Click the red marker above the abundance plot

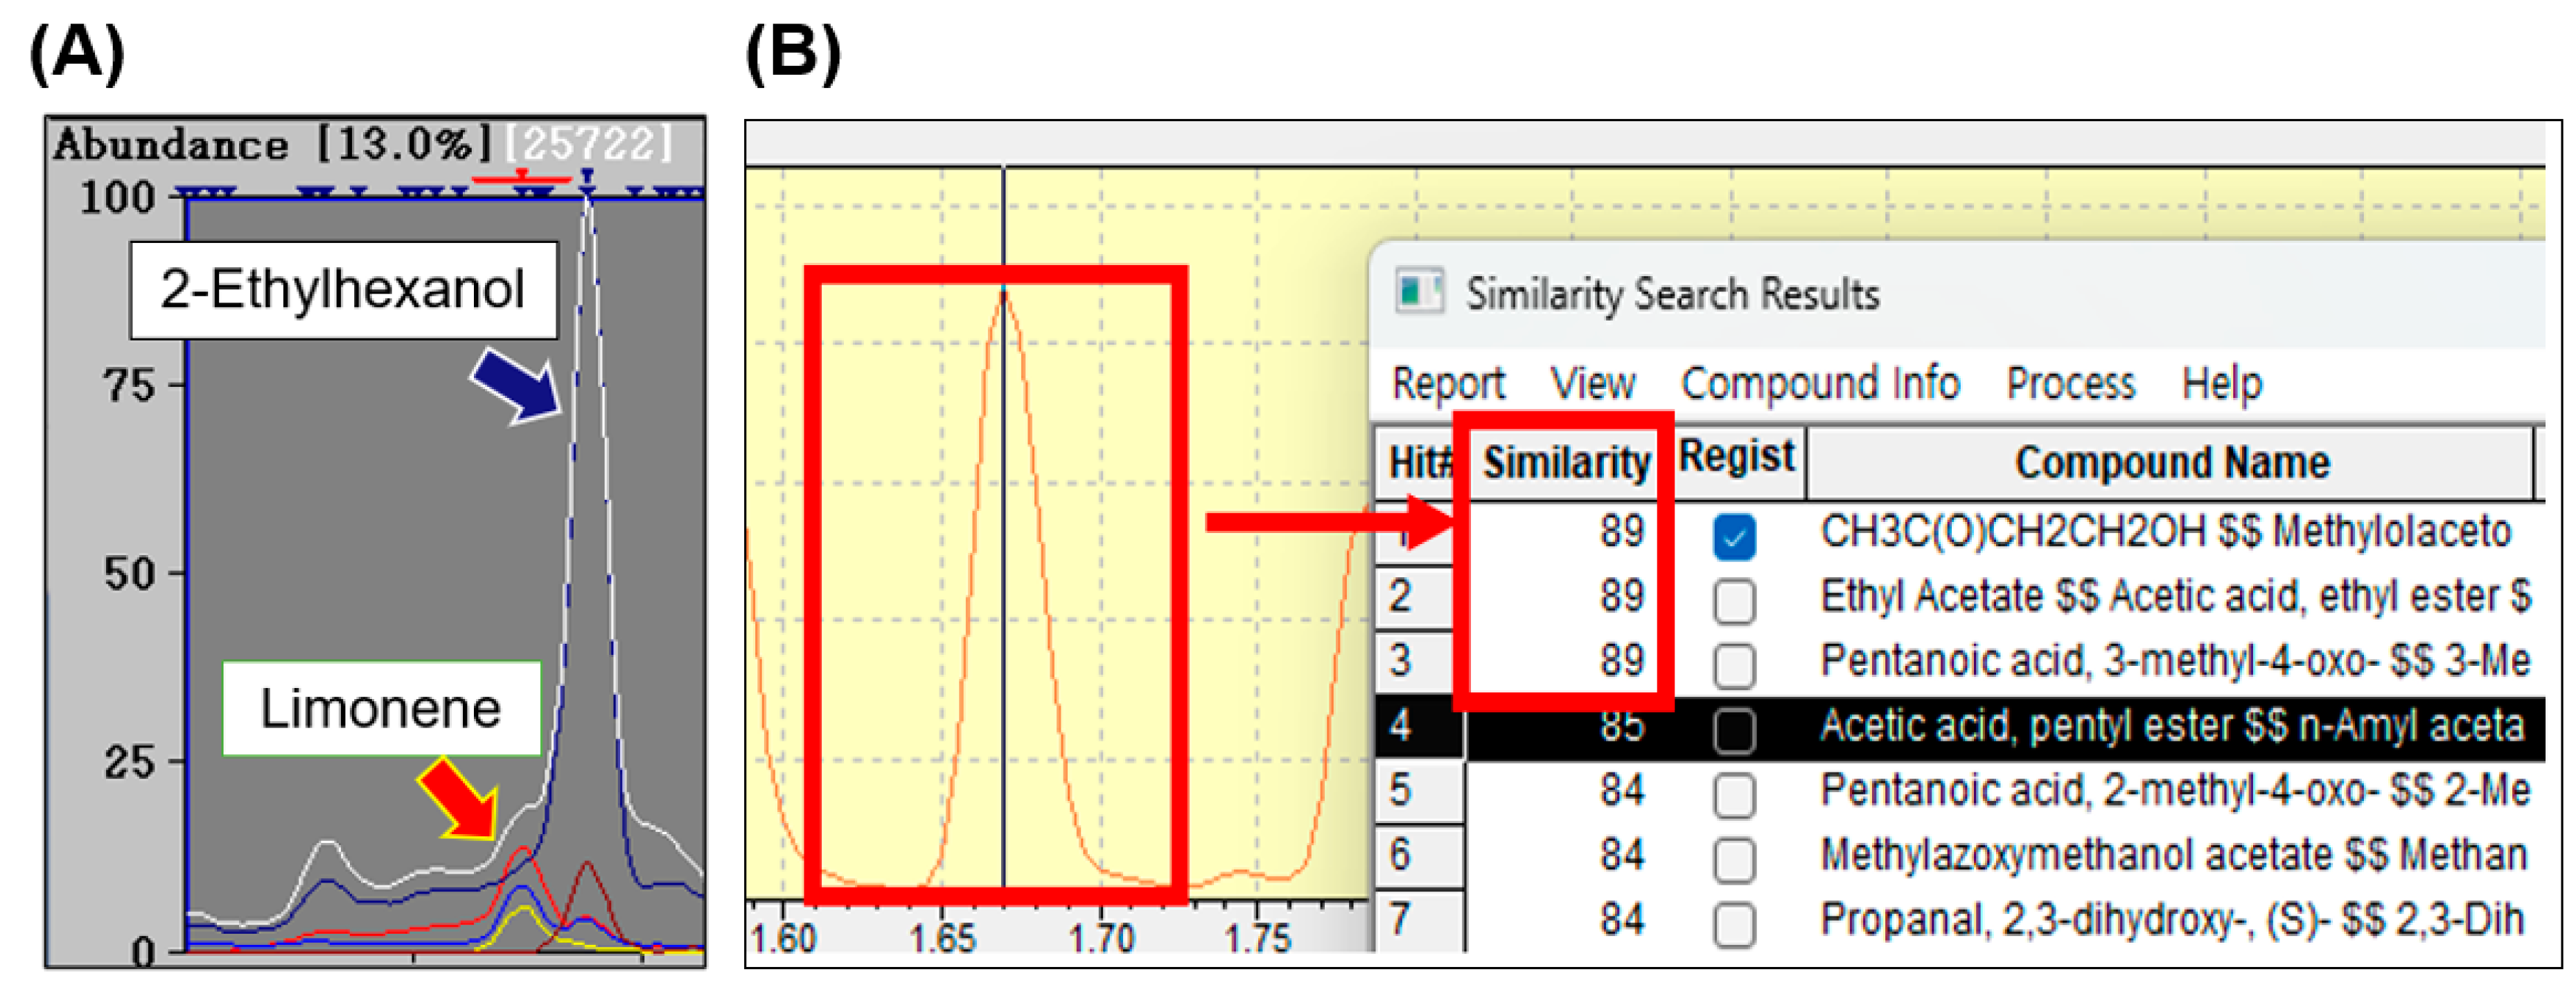point(521,177)
